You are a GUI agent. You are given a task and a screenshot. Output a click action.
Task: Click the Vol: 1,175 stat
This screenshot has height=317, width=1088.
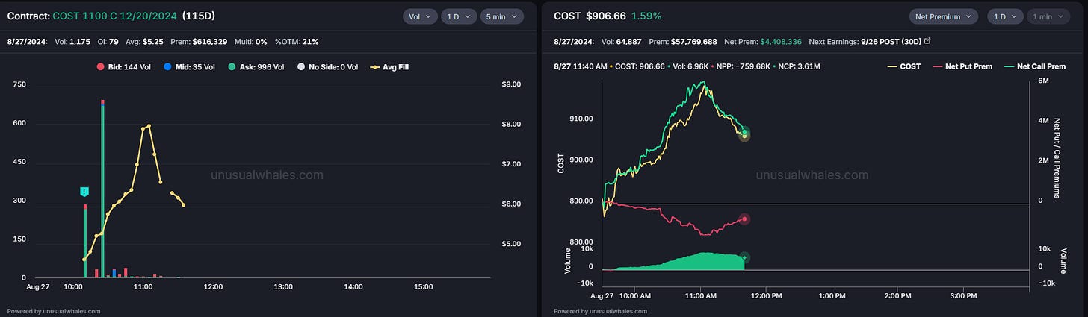click(x=72, y=42)
